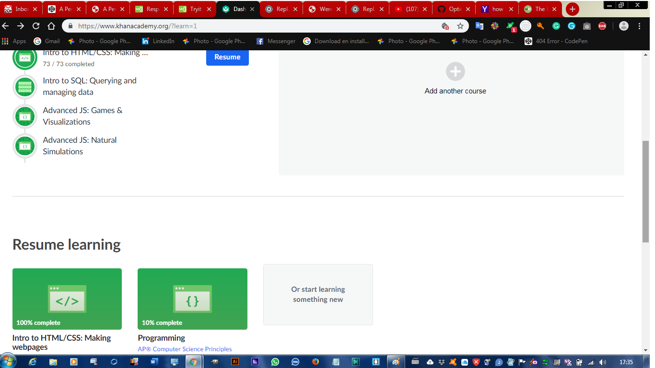This screenshot has height=368, width=655.
Task: Open the colorful pinwheel extension icon
Action: (x=495, y=26)
